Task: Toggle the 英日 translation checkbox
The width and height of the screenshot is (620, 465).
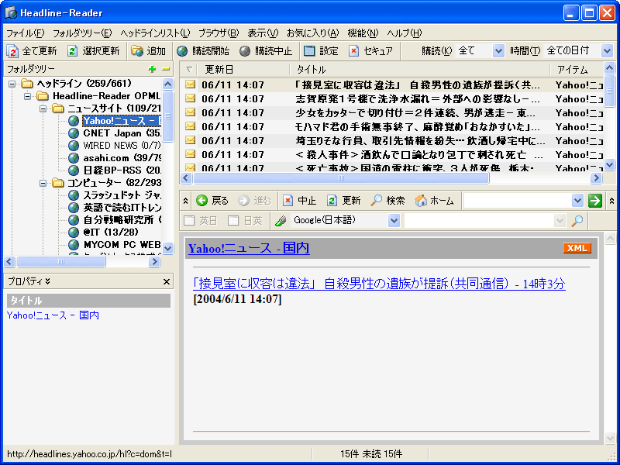Action: coord(189,221)
